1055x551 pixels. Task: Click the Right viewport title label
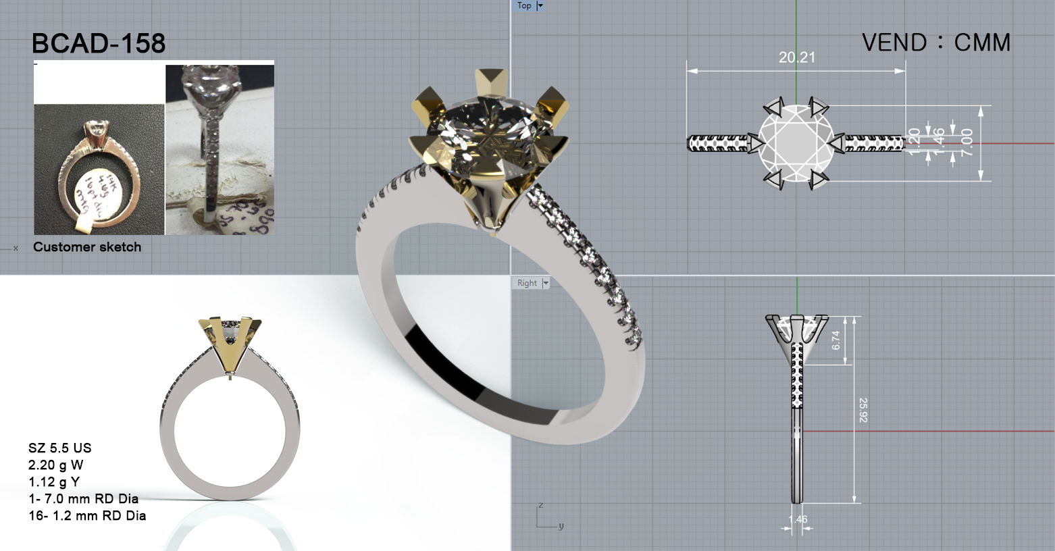tap(527, 283)
